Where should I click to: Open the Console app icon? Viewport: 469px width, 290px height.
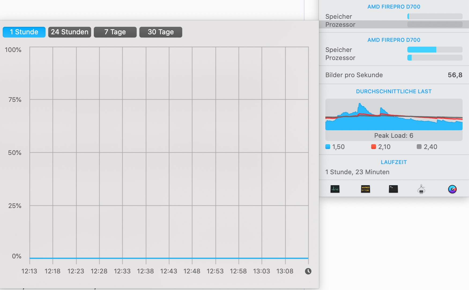(366, 189)
